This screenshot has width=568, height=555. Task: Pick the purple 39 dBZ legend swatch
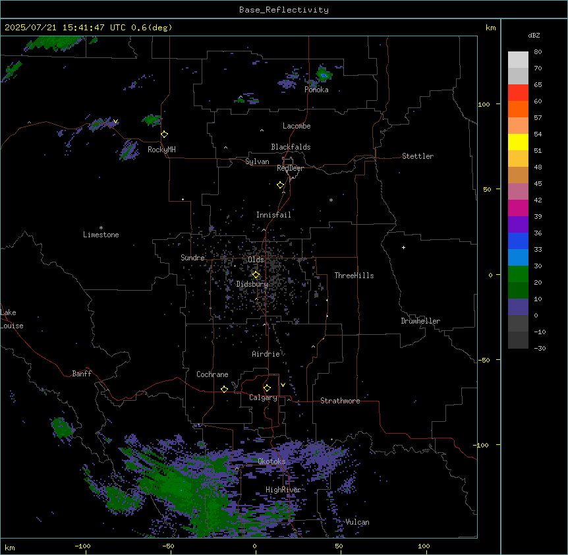click(518, 225)
